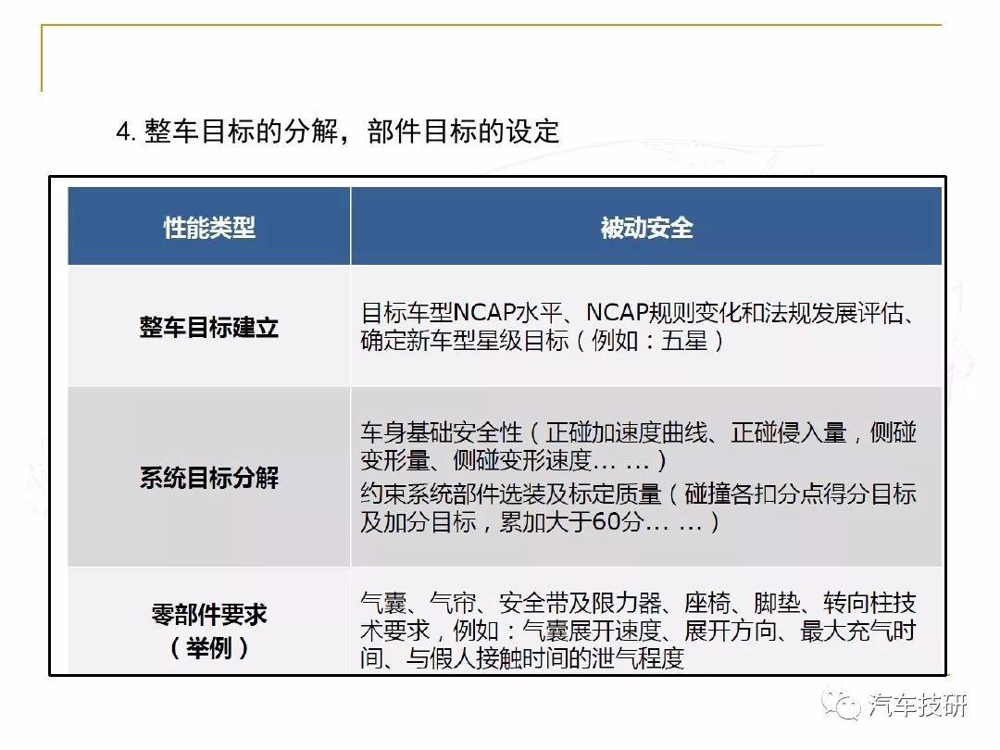1000x750 pixels.
Task: Select the "系统目标分解" row label
Action: (x=209, y=477)
